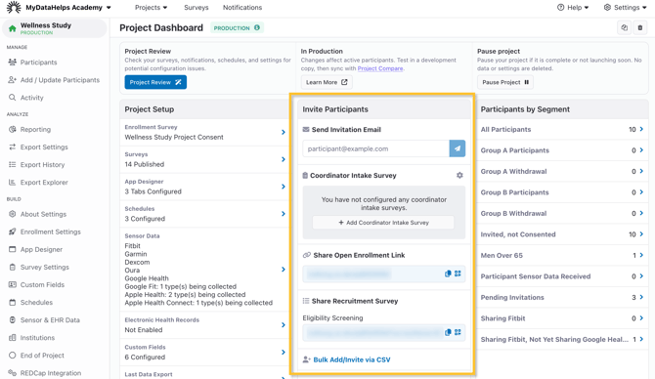Click the Sensor & EHR Data icon
The height and width of the screenshot is (379, 655).
click(12, 320)
